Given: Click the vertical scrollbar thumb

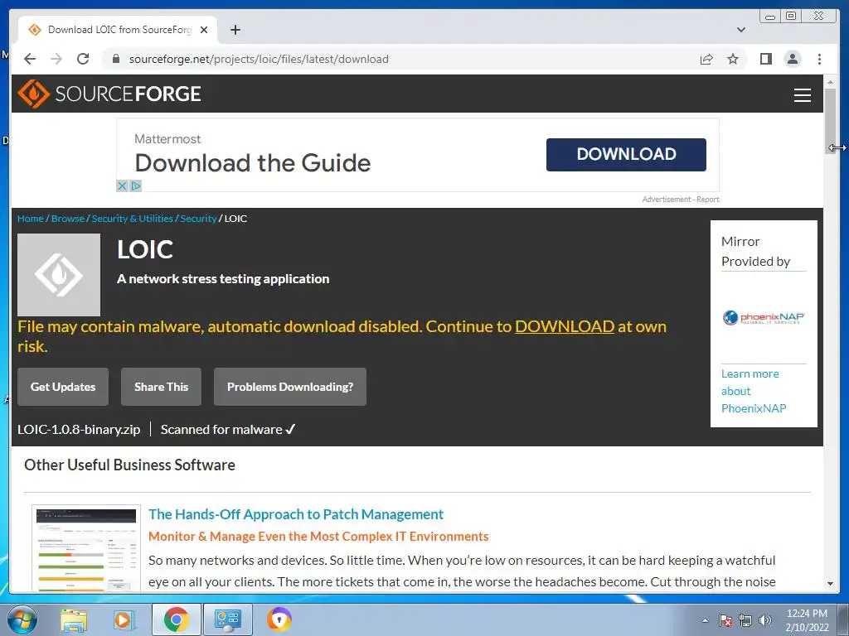Looking at the screenshot, I should click(x=830, y=121).
